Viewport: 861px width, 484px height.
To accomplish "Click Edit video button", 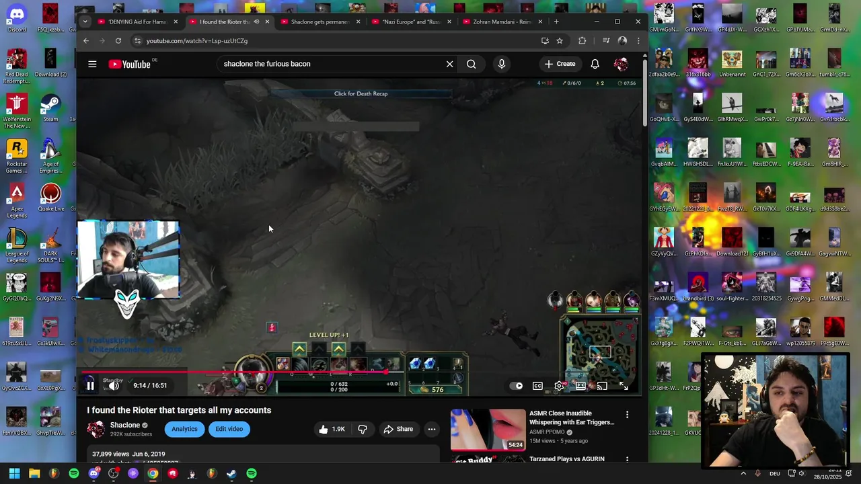I will (x=229, y=429).
